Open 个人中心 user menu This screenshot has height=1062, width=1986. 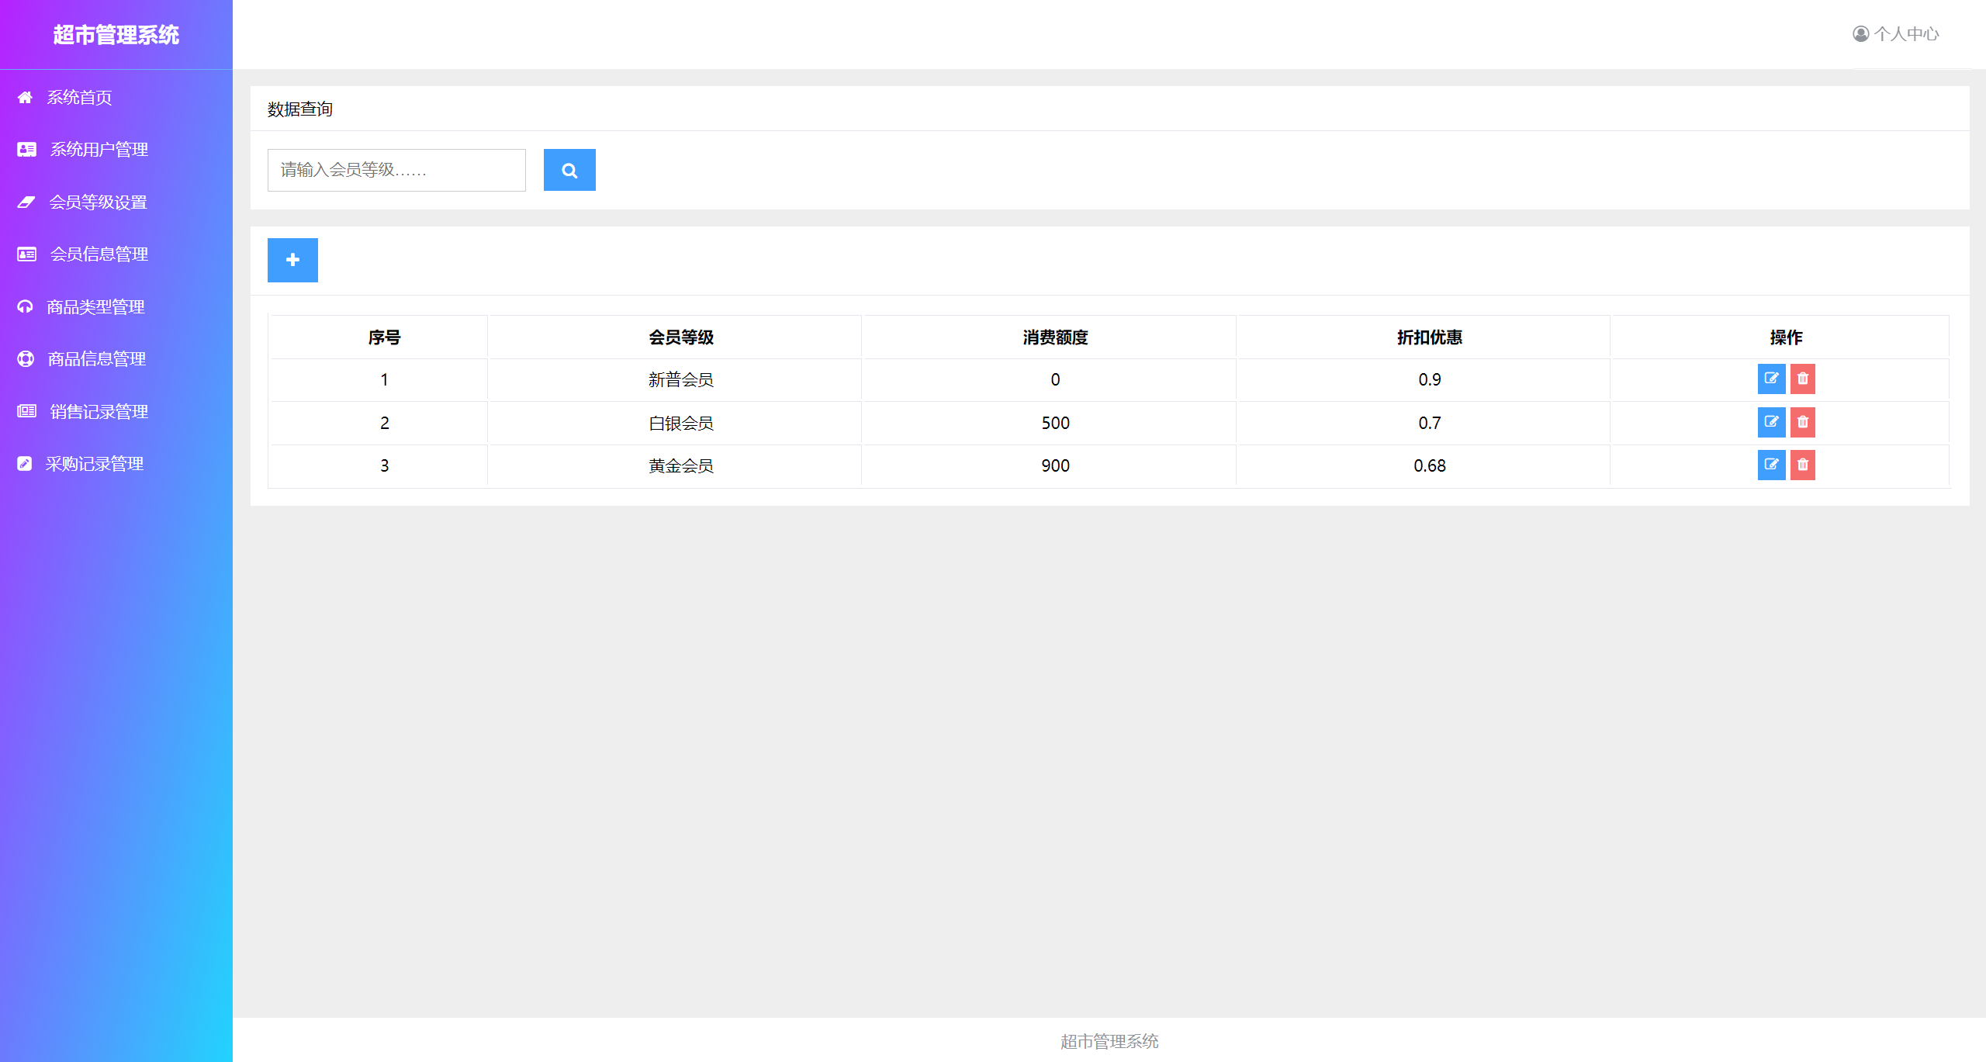1895,34
